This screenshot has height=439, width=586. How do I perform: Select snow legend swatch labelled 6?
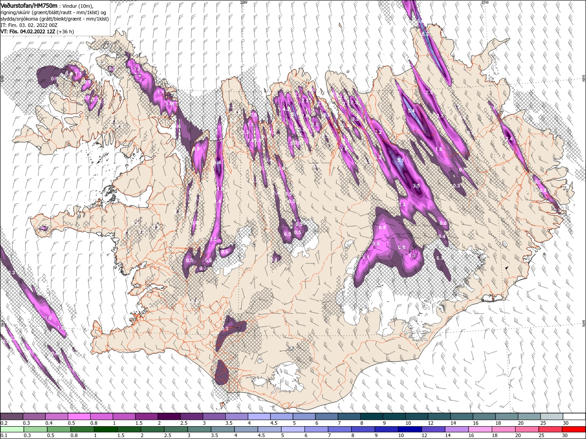[326, 417]
